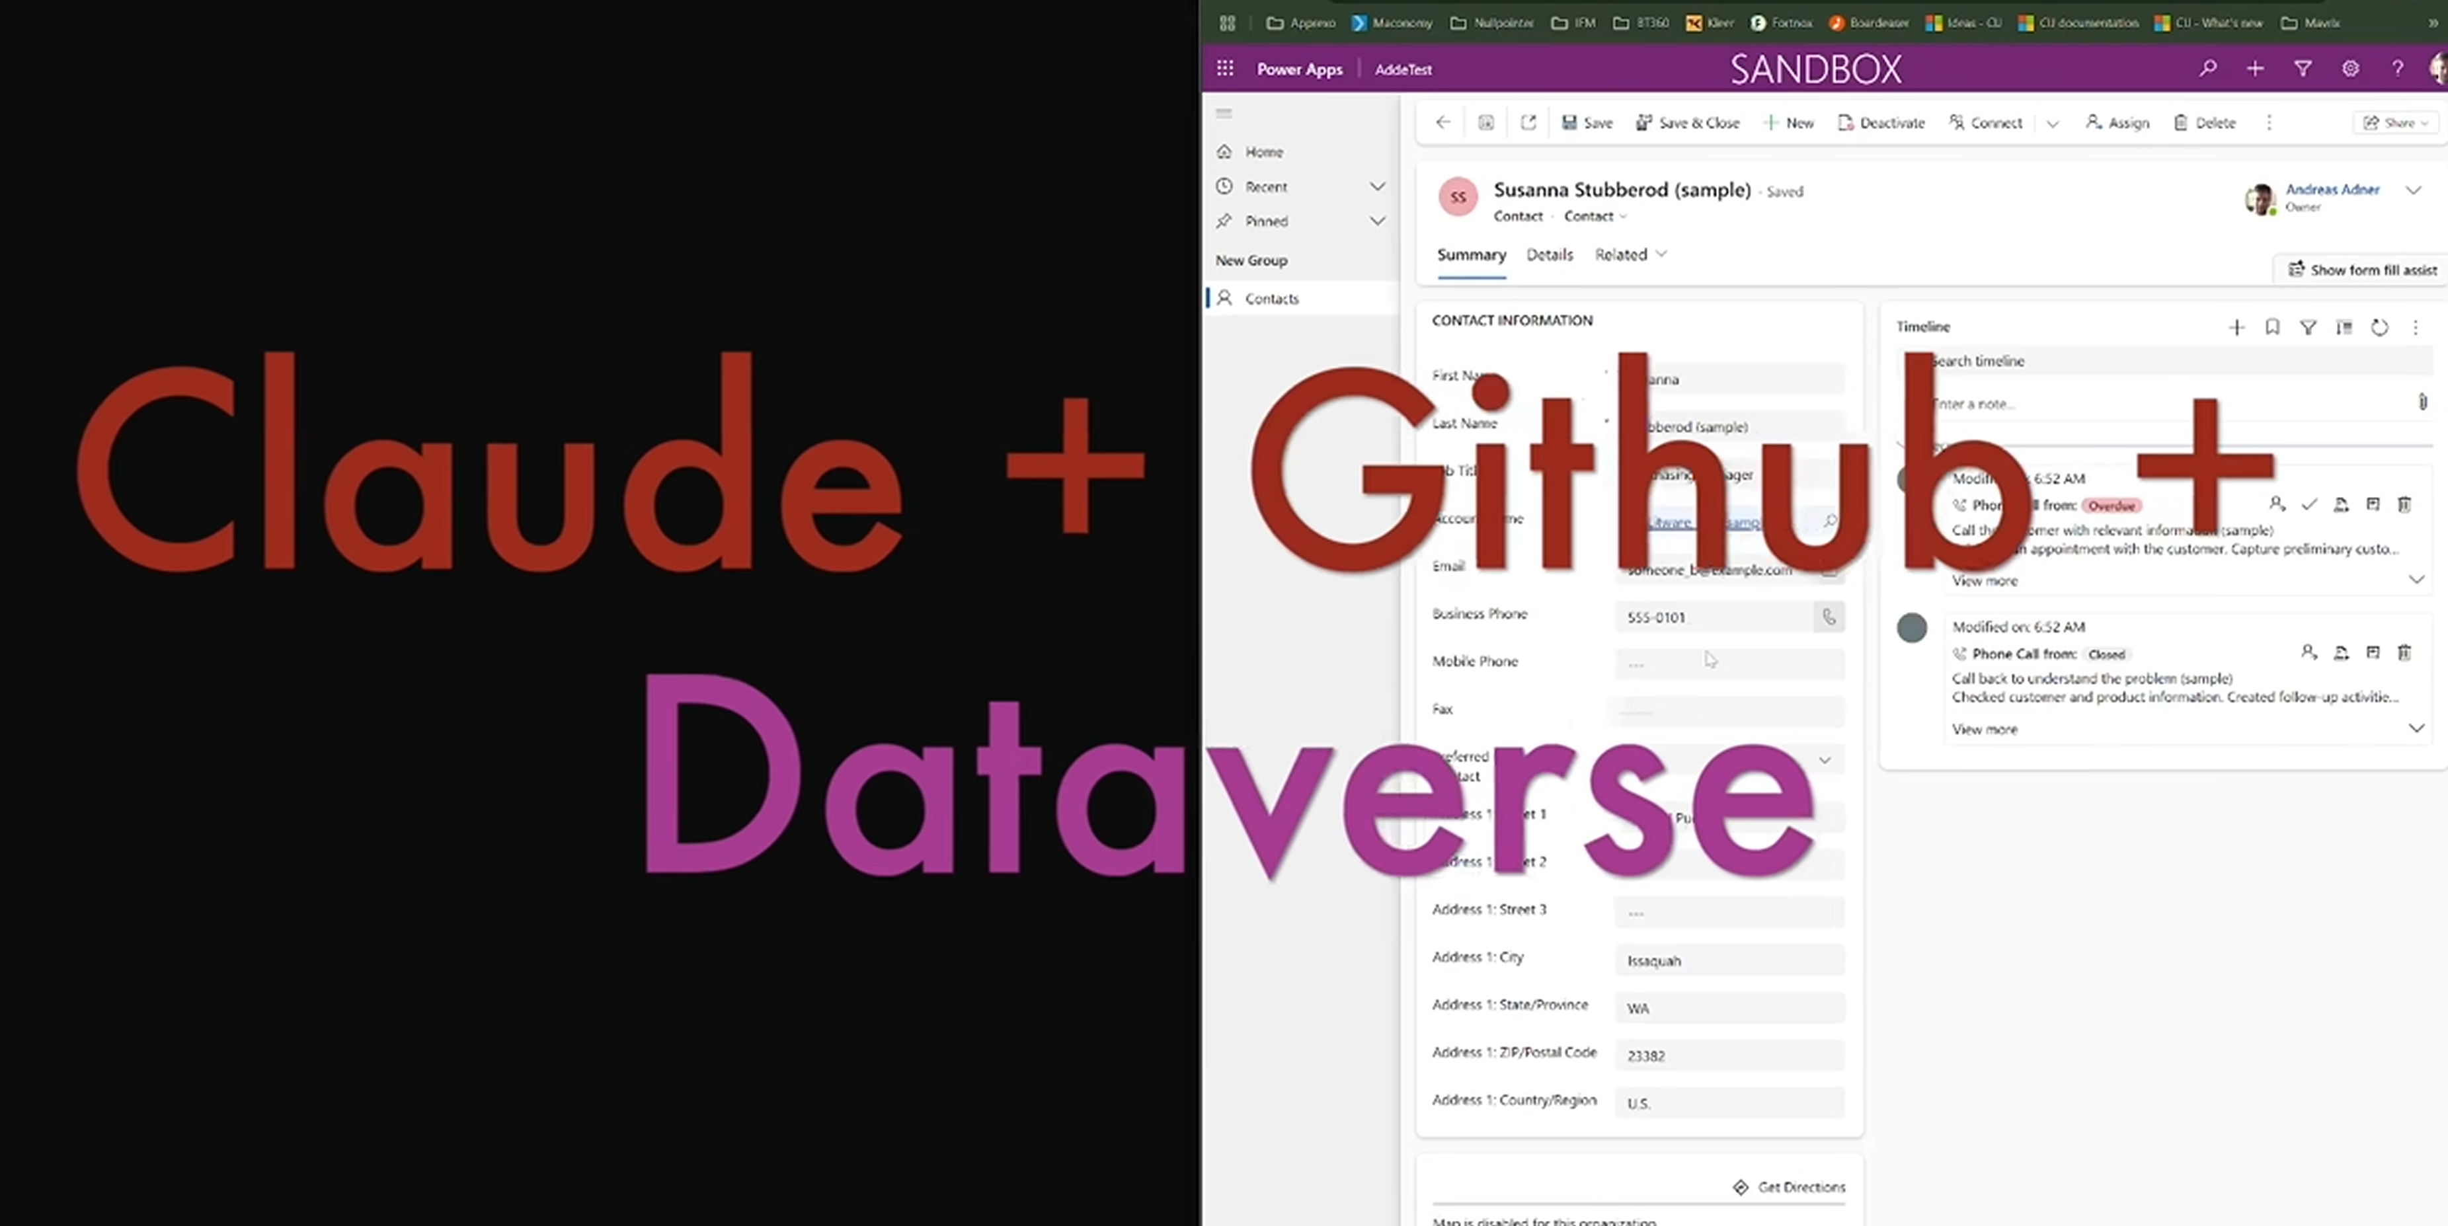Screen dimensions: 2448x1226
Task: Open the command bar more options ellipsis
Action: coord(2270,123)
